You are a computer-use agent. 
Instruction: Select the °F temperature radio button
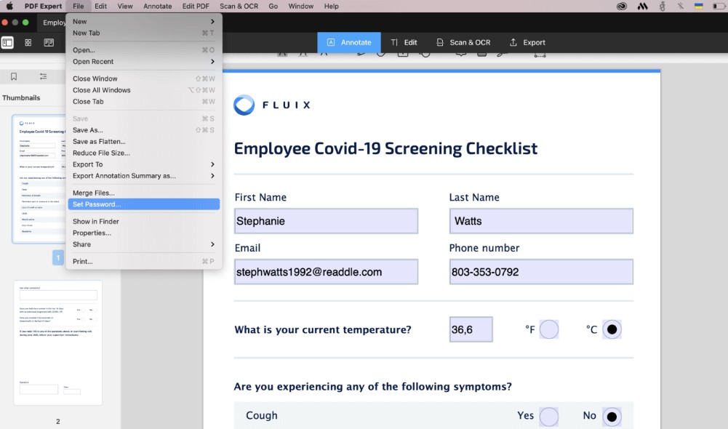coord(549,329)
